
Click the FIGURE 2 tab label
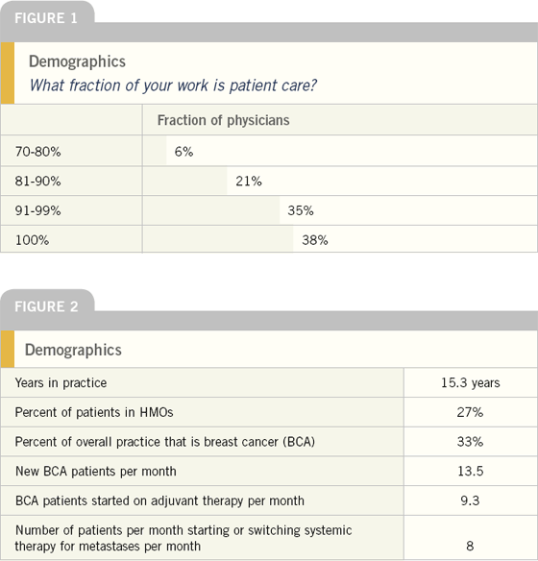[x=46, y=306]
